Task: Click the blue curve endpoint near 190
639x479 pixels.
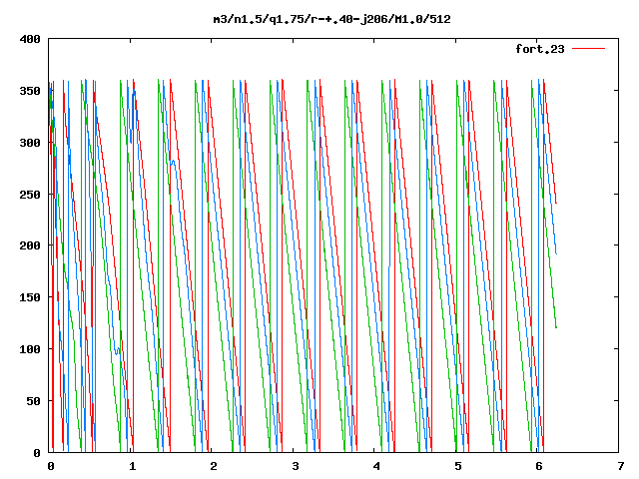Action: click(556, 253)
